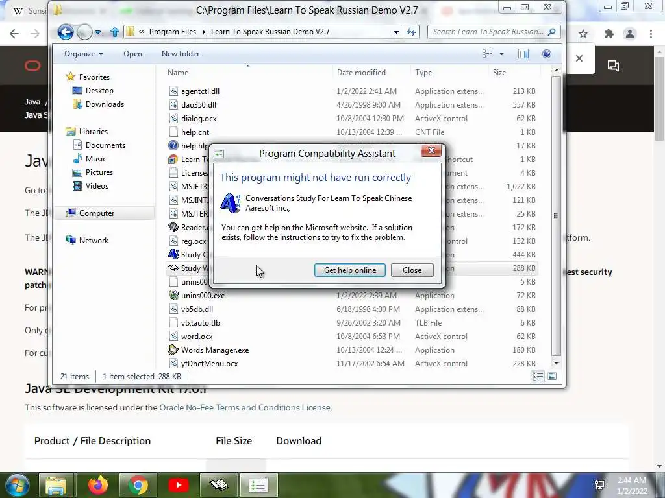This screenshot has height=498, width=665.
Task: Click the Back arrow in Explorer
Action: (x=66, y=32)
